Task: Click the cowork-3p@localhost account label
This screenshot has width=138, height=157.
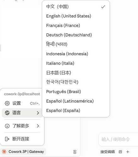Action: click(22, 94)
